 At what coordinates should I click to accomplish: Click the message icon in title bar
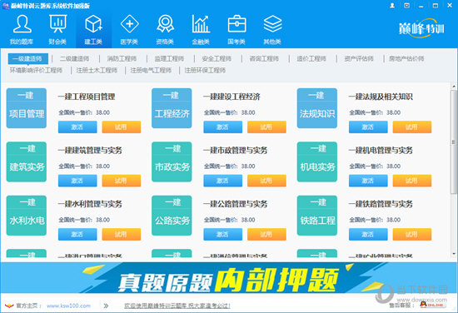(x=406, y=5)
